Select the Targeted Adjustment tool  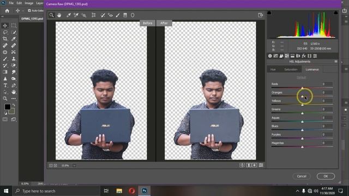[x=84, y=15]
